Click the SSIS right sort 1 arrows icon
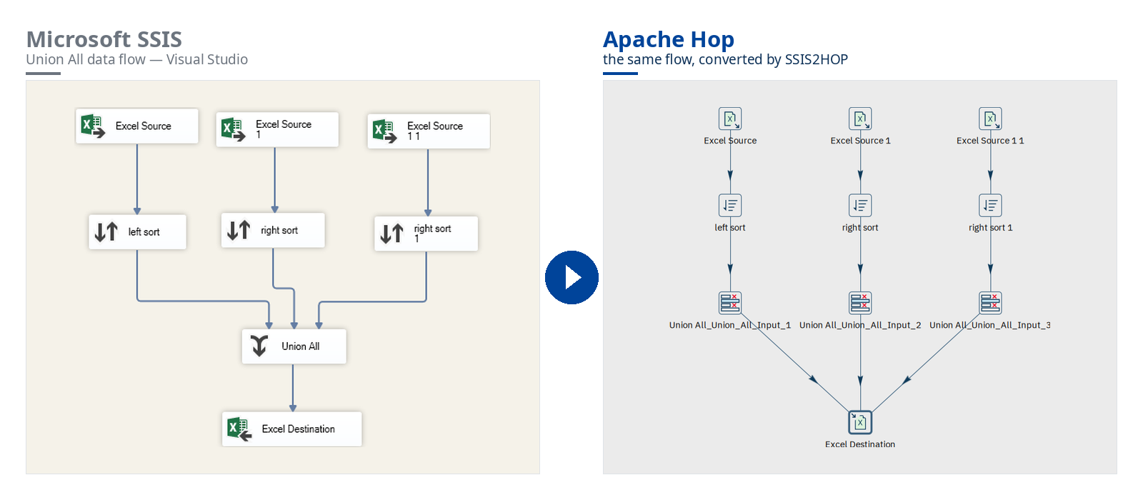Screen dimensions: 1143x500 [392, 234]
